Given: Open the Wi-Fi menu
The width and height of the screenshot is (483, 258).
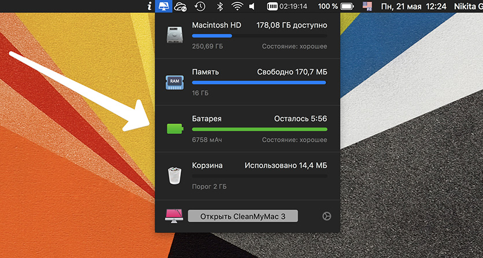Looking at the screenshot, I should click(237, 6).
